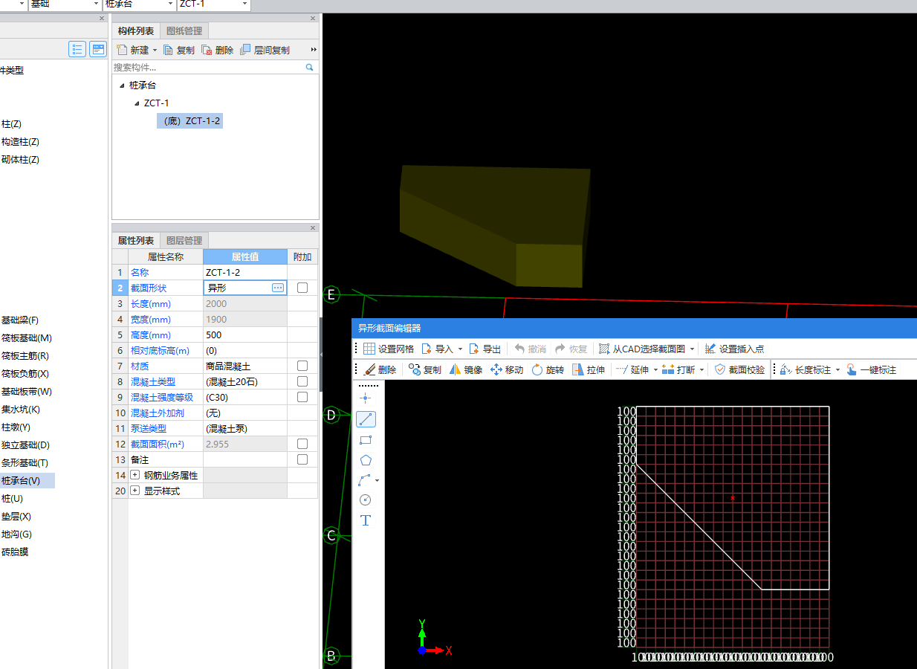
Task: Select 集水坑(K) in component type list
Action: 21,410
